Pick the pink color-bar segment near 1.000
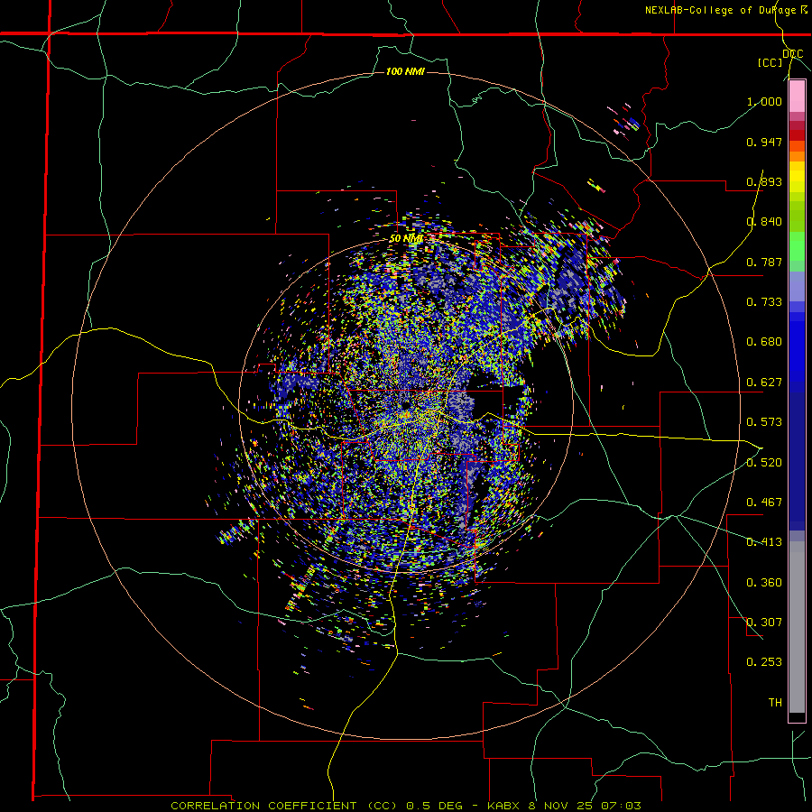This screenshot has width=812, height=812. coord(797,97)
